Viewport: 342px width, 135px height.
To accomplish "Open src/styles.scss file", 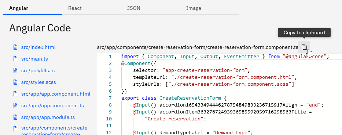I will [x=38, y=82].
